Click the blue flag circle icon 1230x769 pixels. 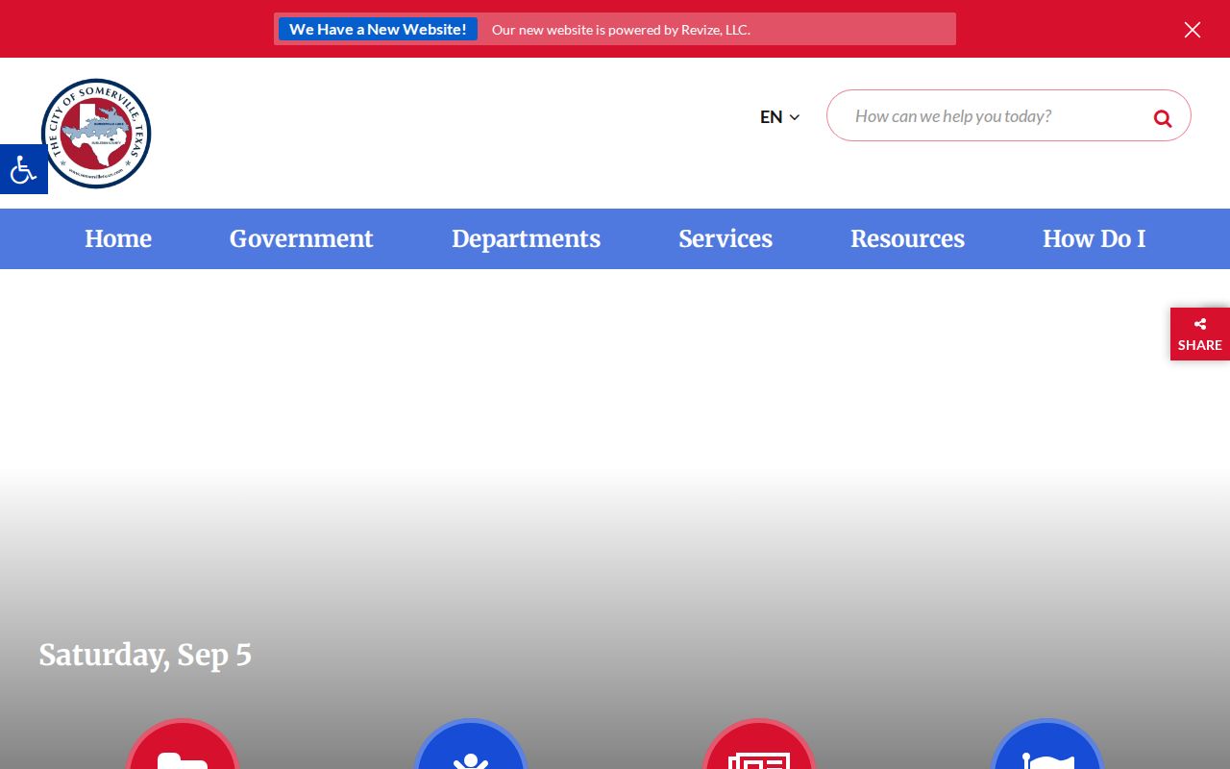(1047, 744)
